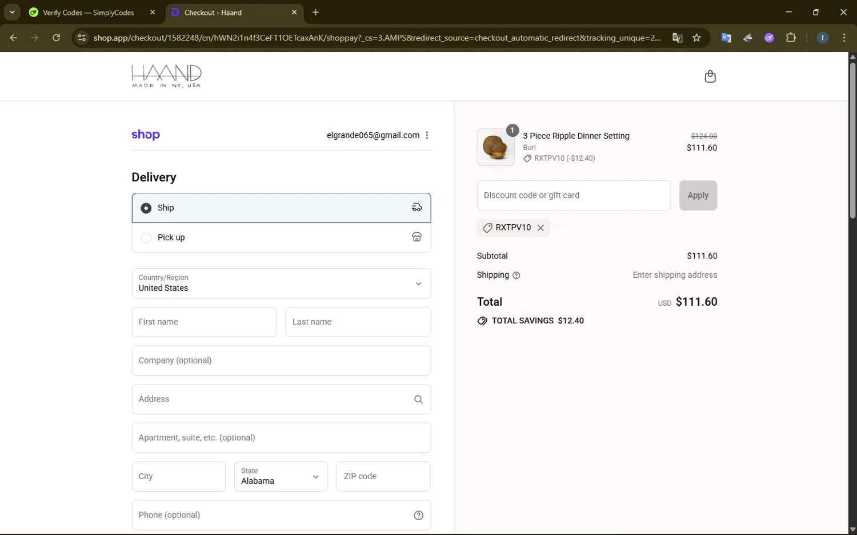Viewport: 857px width, 535px height.
Task: Click the bird-shaped extension icon
Action: pyautogui.click(x=748, y=38)
